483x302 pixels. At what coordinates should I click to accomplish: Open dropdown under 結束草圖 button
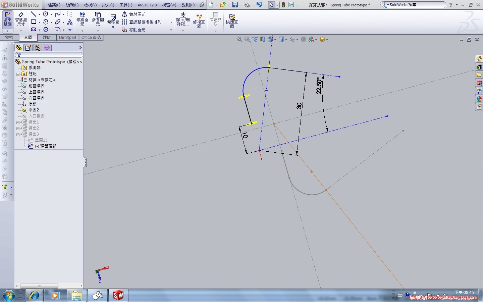click(x=7, y=31)
